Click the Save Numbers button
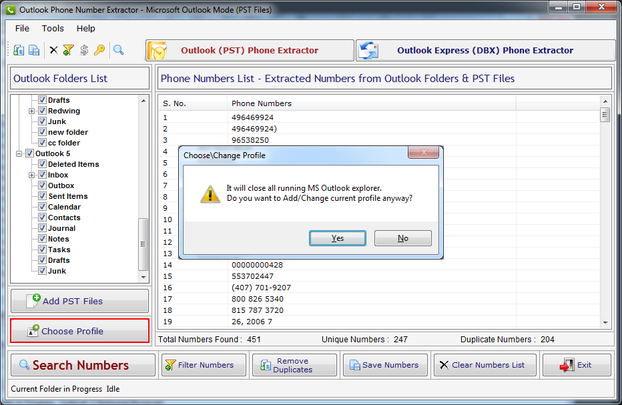Viewport: 622px width, 405px height. coord(385,365)
